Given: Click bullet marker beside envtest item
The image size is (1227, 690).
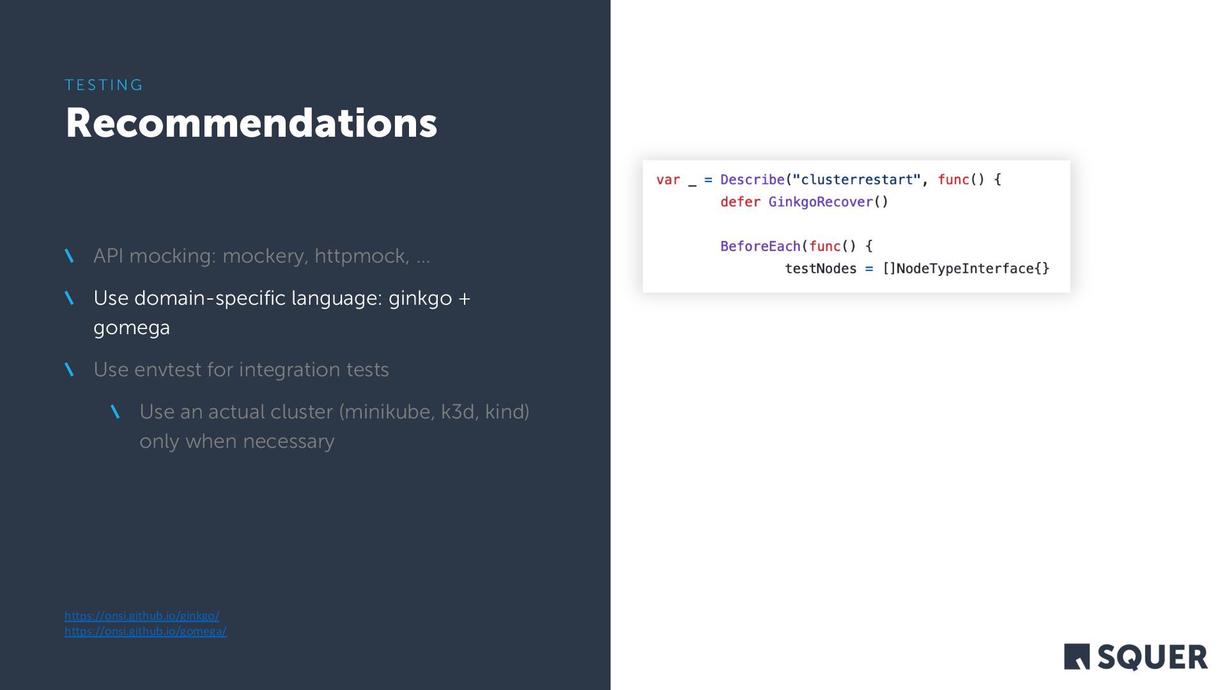Looking at the screenshot, I should pos(70,370).
